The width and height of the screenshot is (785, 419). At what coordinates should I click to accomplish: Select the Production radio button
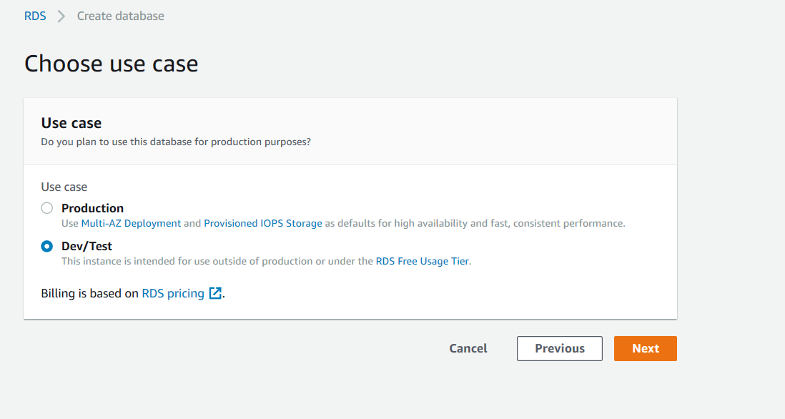click(x=47, y=208)
